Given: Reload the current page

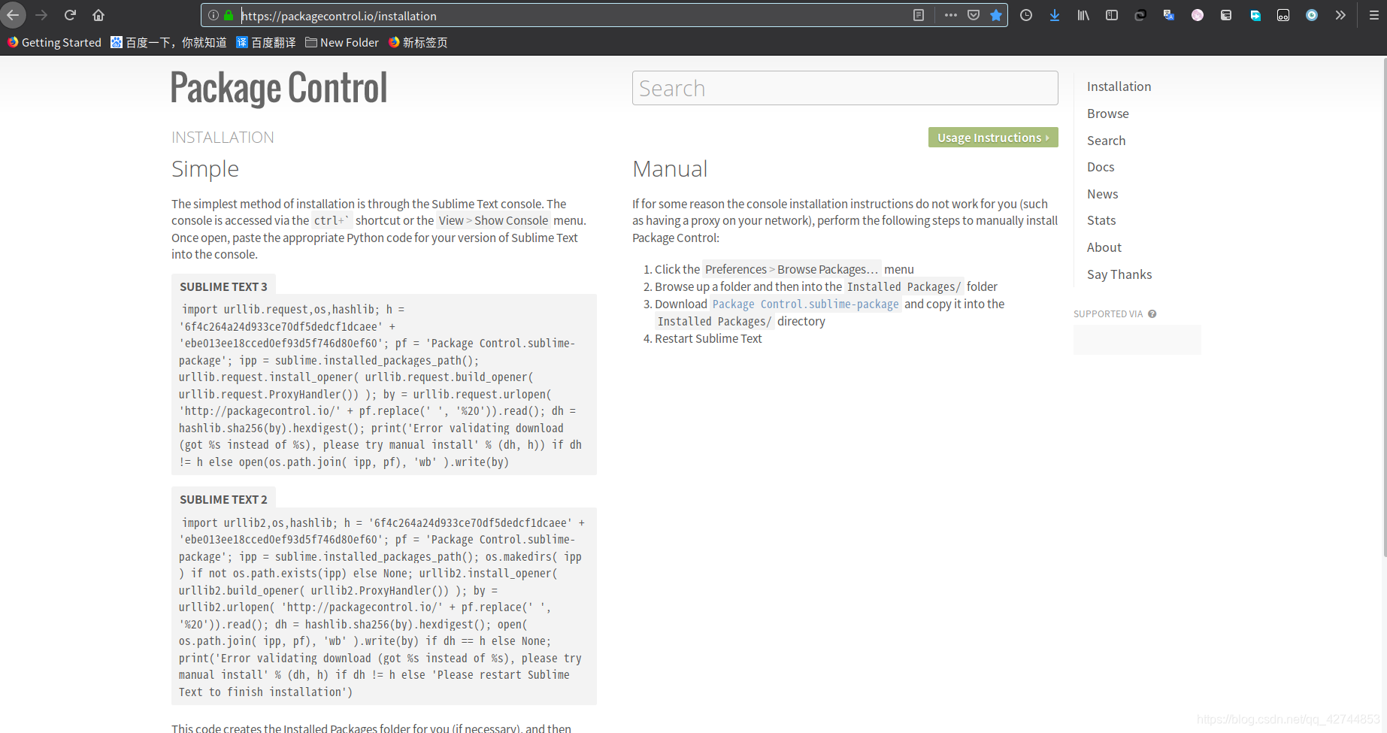Looking at the screenshot, I should click(70, 15).
